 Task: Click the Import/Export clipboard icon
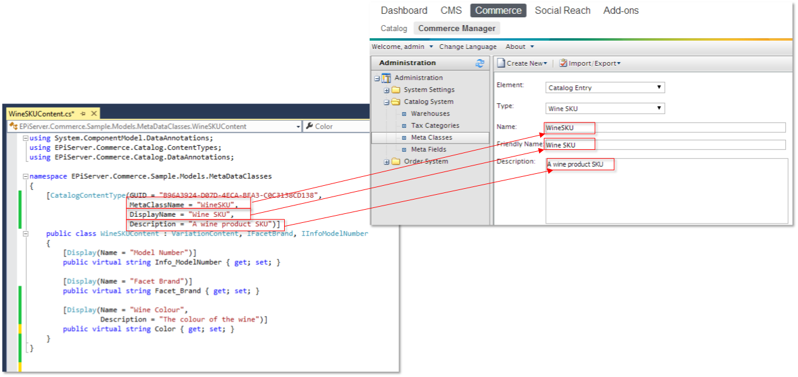(x=563, y=63)
